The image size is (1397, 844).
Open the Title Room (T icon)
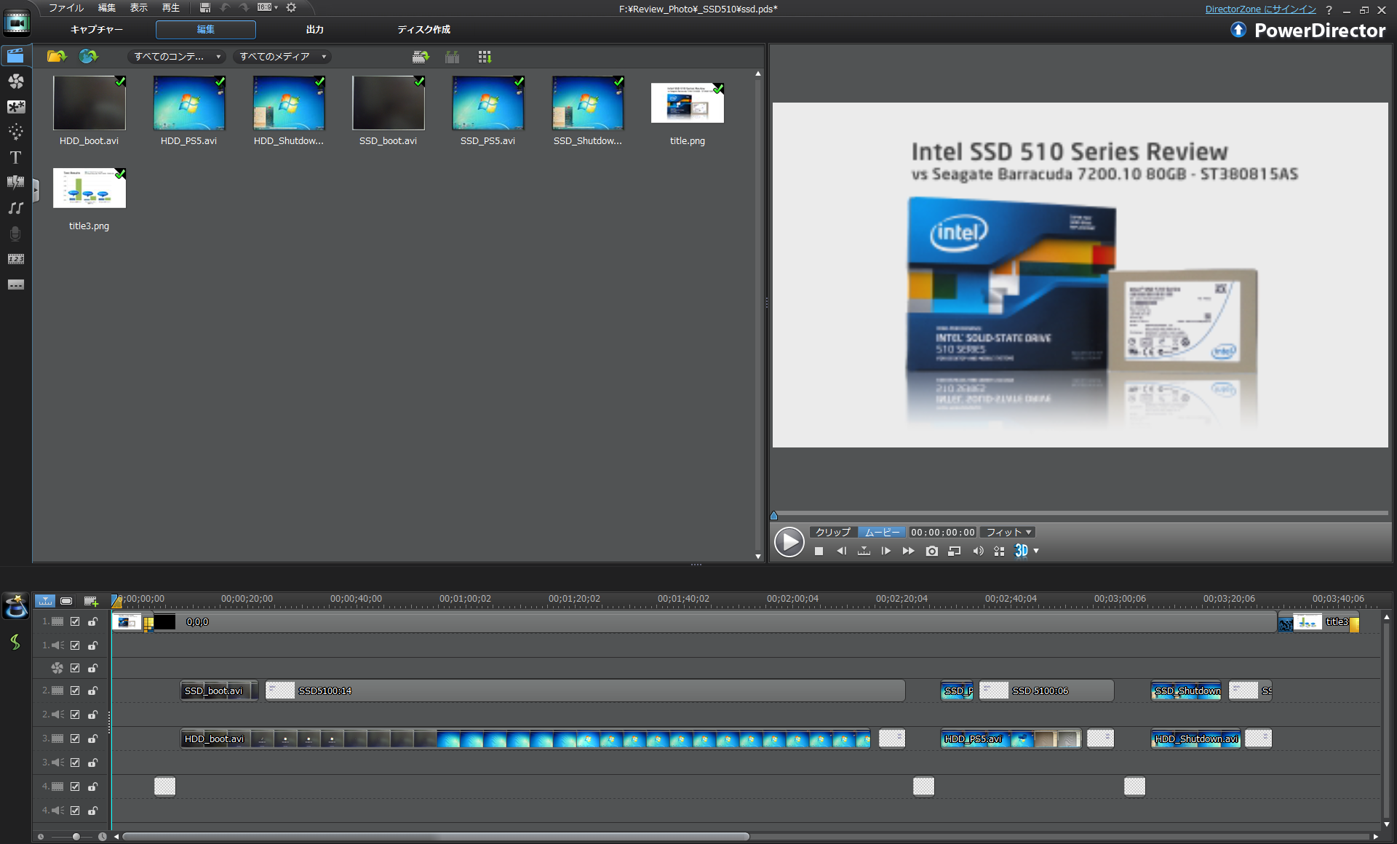(x=15, y=158)
